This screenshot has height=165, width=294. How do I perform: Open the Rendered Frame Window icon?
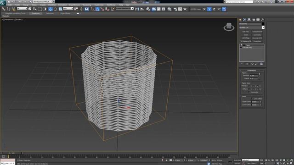click(x=180, y=9)
